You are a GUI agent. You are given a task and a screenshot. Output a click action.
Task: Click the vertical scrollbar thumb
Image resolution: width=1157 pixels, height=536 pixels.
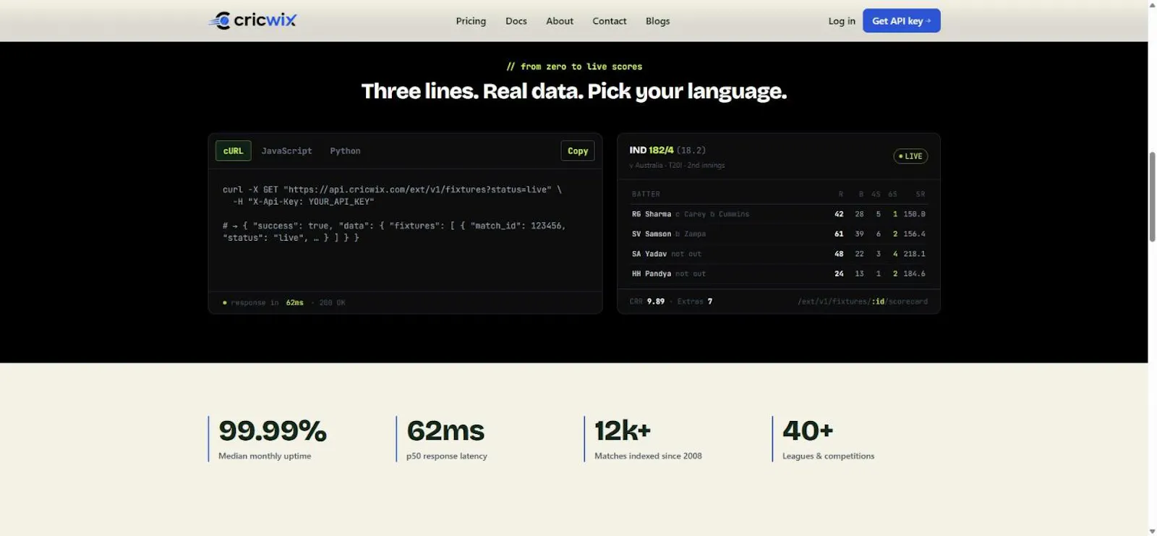pos(1153,197)
